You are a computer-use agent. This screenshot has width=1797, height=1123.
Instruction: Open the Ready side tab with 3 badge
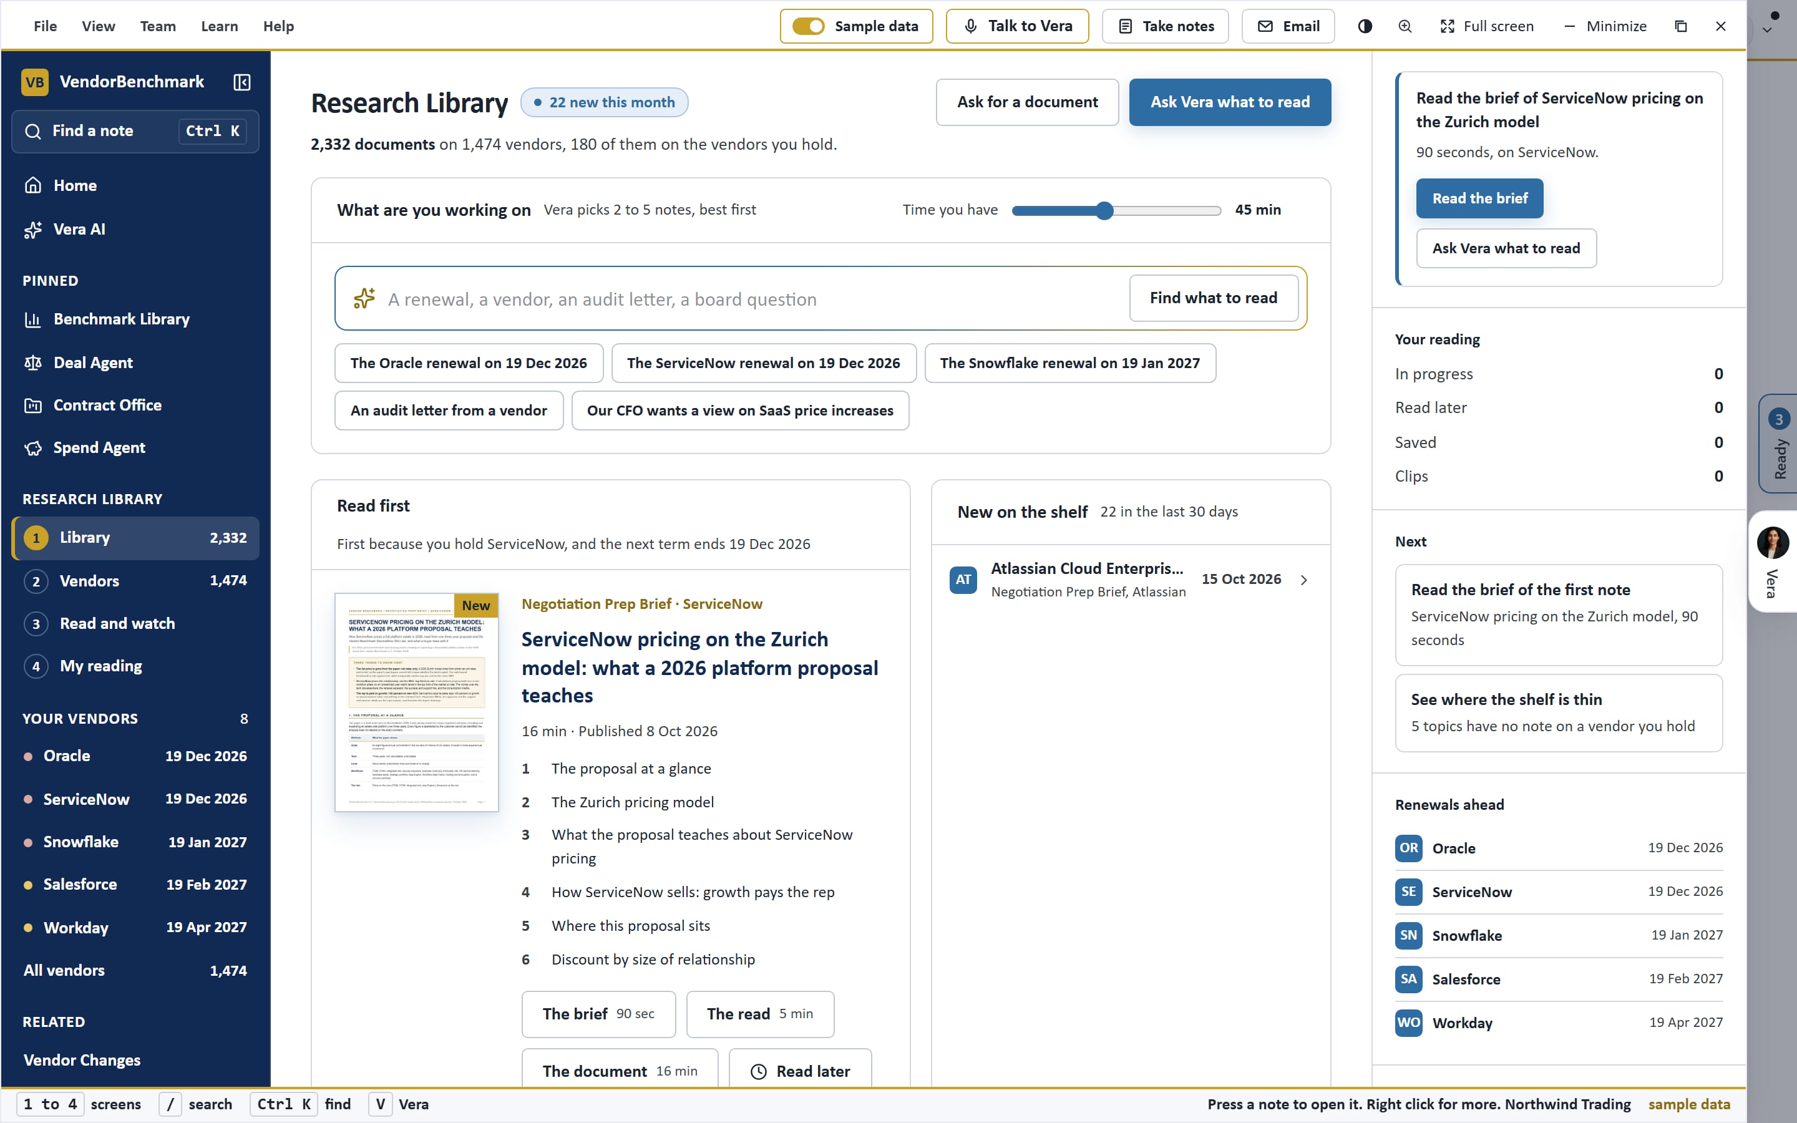(x=1778, y=444)
